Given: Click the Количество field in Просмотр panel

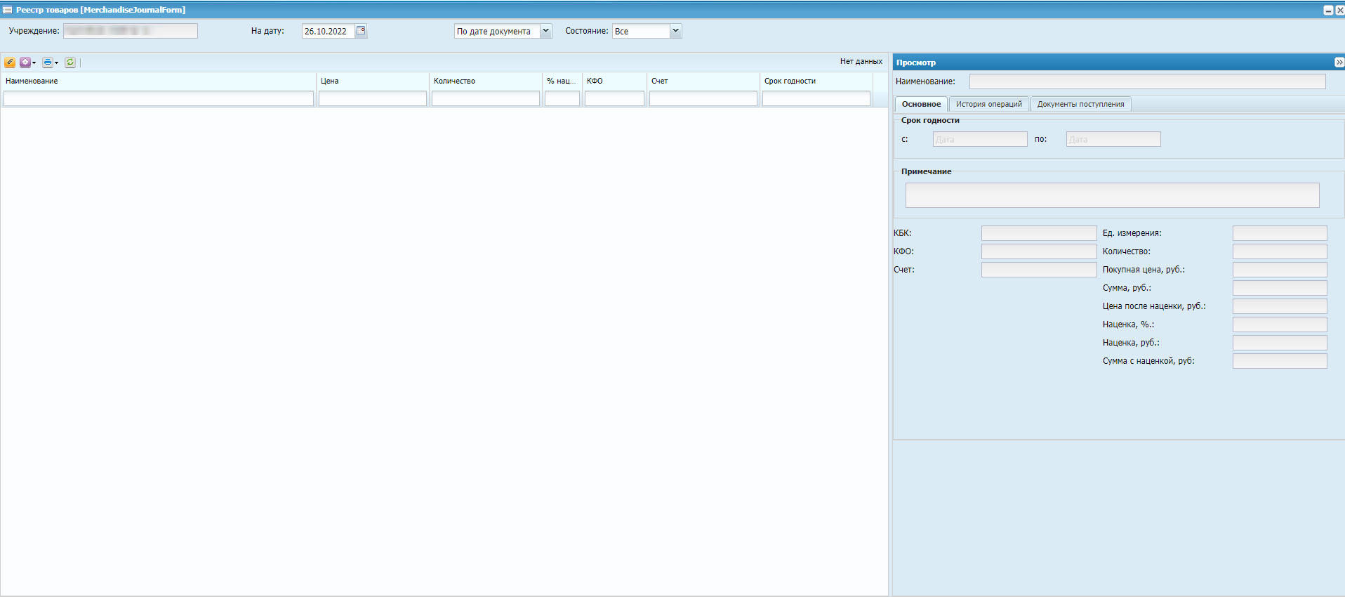Looking at the screenshot, I should tap(1280, 251).
